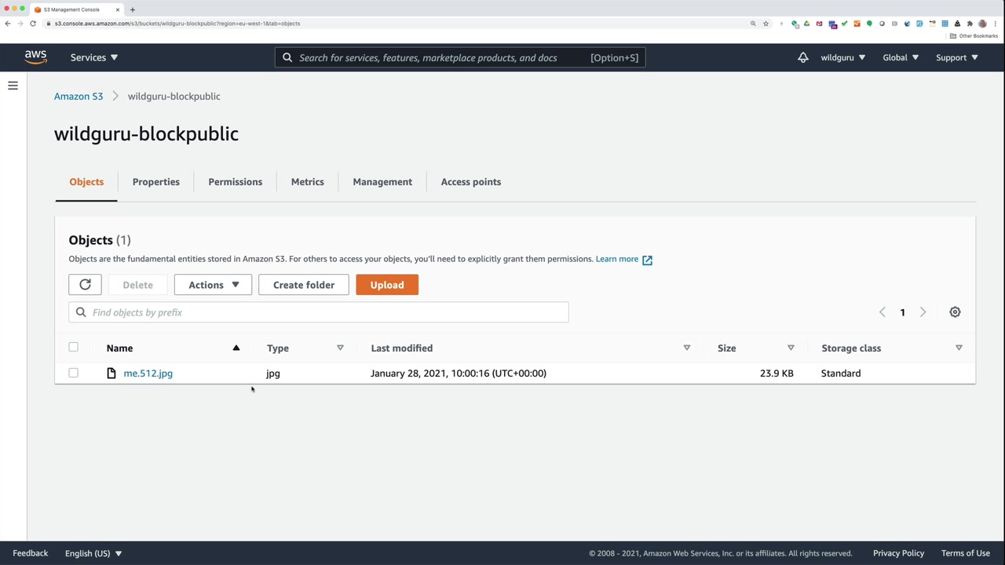Open the Gmail extension icon

pos(819,24)
